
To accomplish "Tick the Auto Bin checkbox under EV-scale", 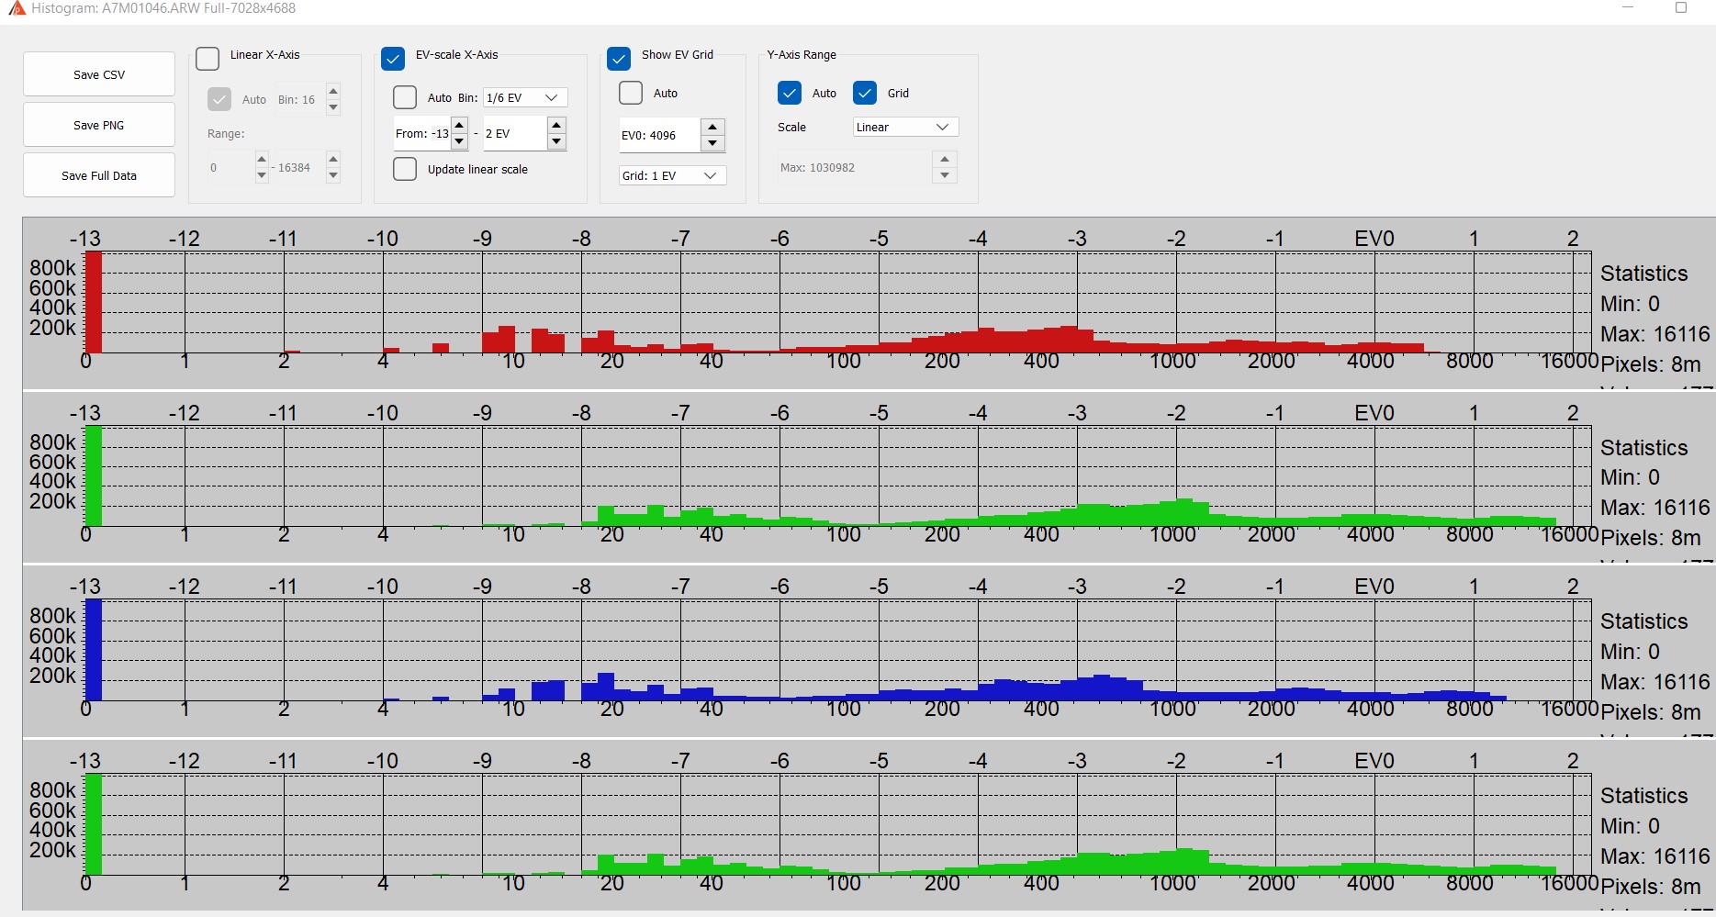I will [405, 97].
